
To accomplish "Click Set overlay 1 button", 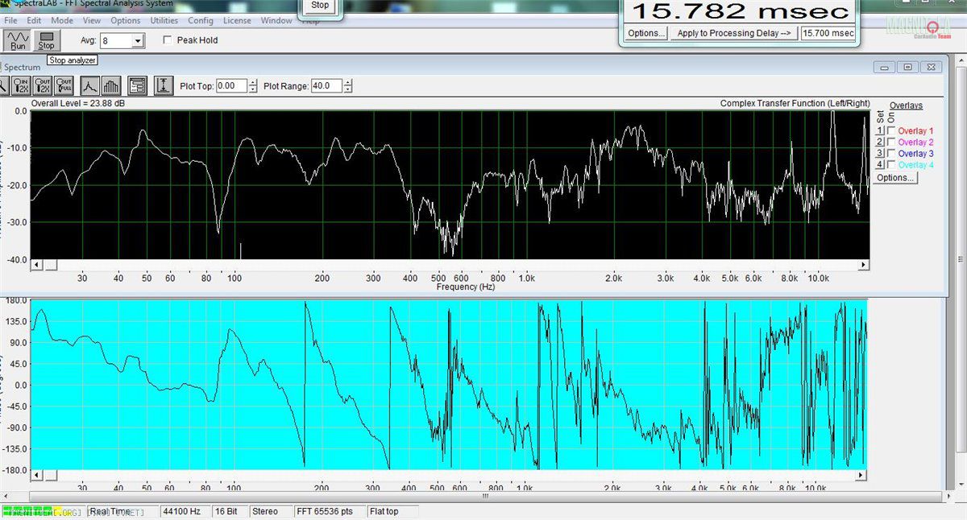I will point(880,131).
